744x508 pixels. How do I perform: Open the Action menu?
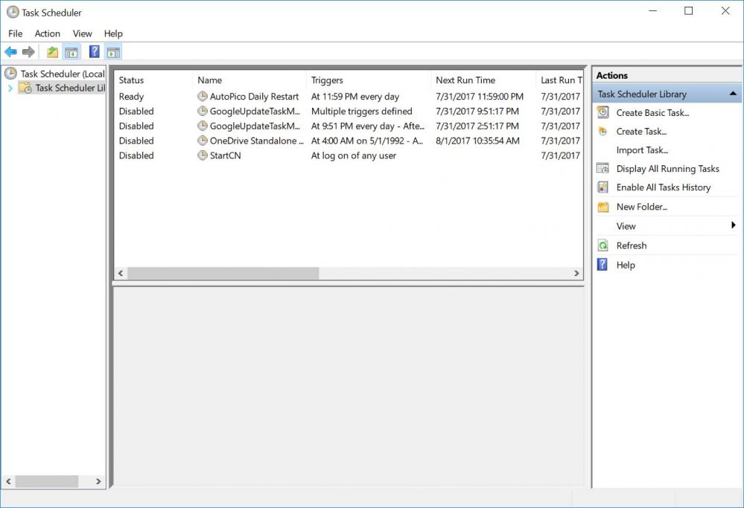[x=47, y=33]
